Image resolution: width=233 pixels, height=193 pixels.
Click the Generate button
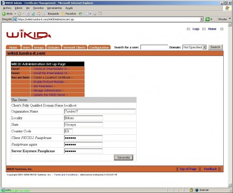[123, 158]
